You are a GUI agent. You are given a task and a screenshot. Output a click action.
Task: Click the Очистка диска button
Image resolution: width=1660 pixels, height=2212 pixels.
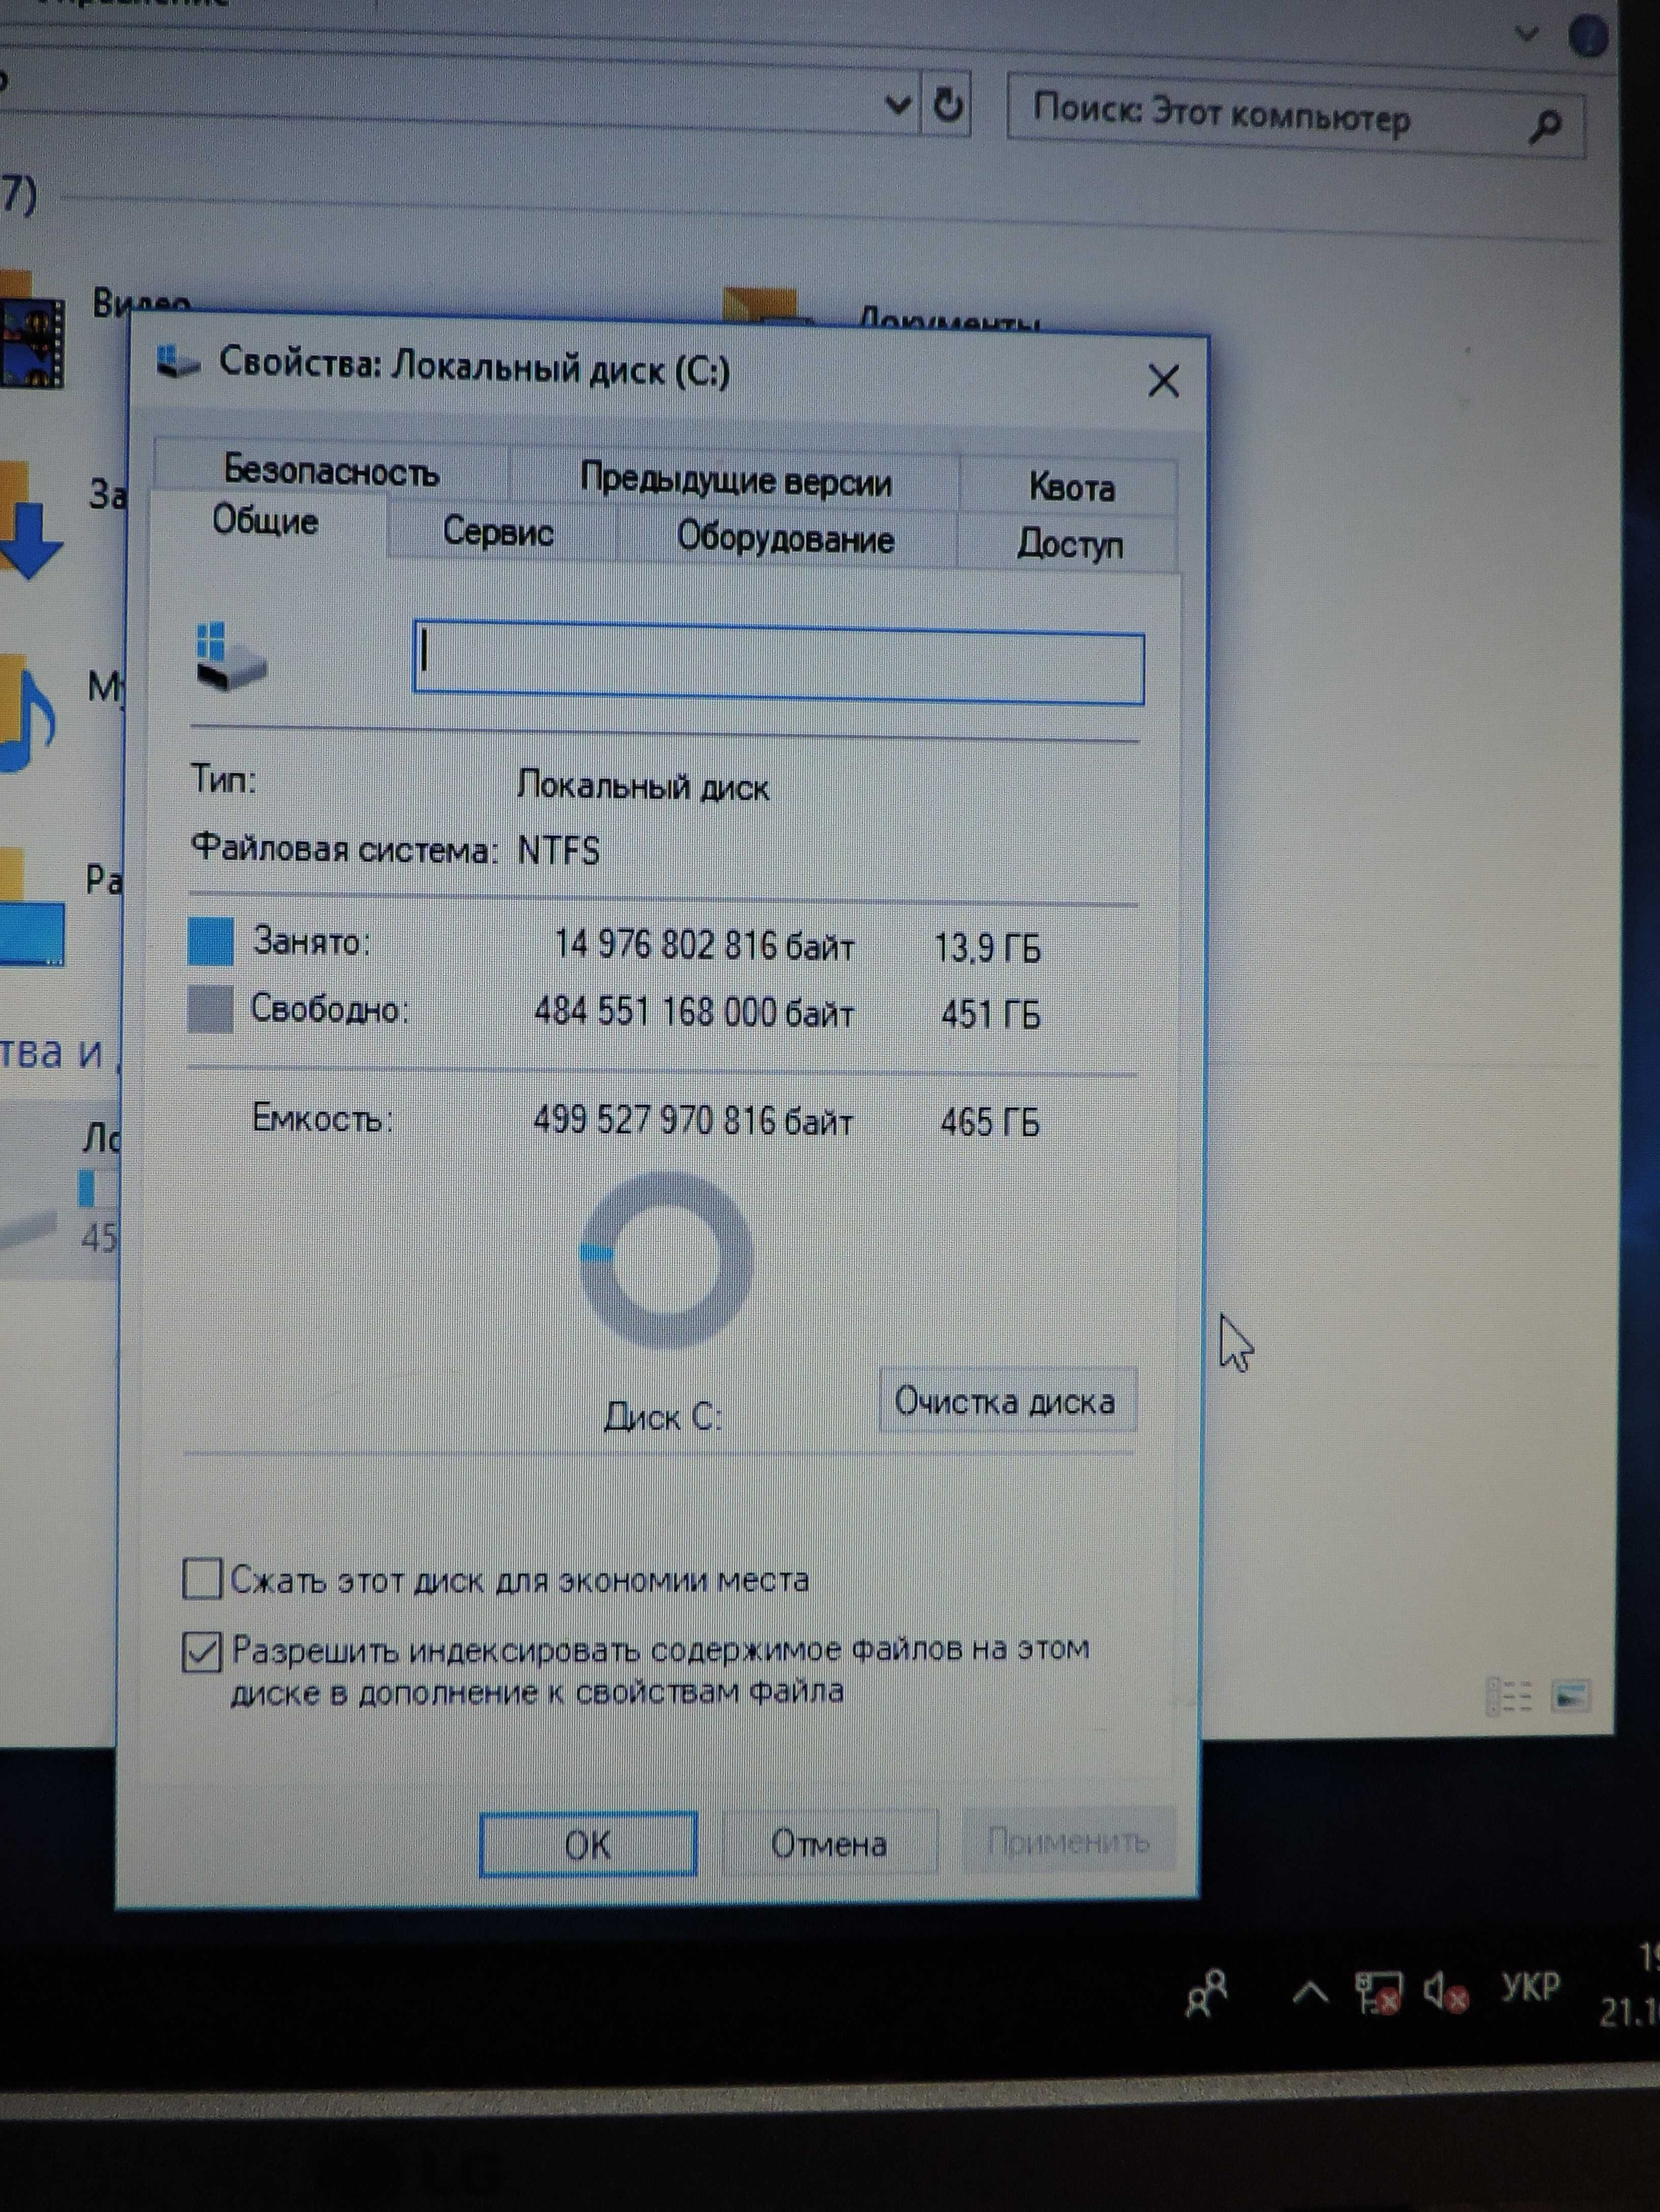(x=1007, y=1401)
